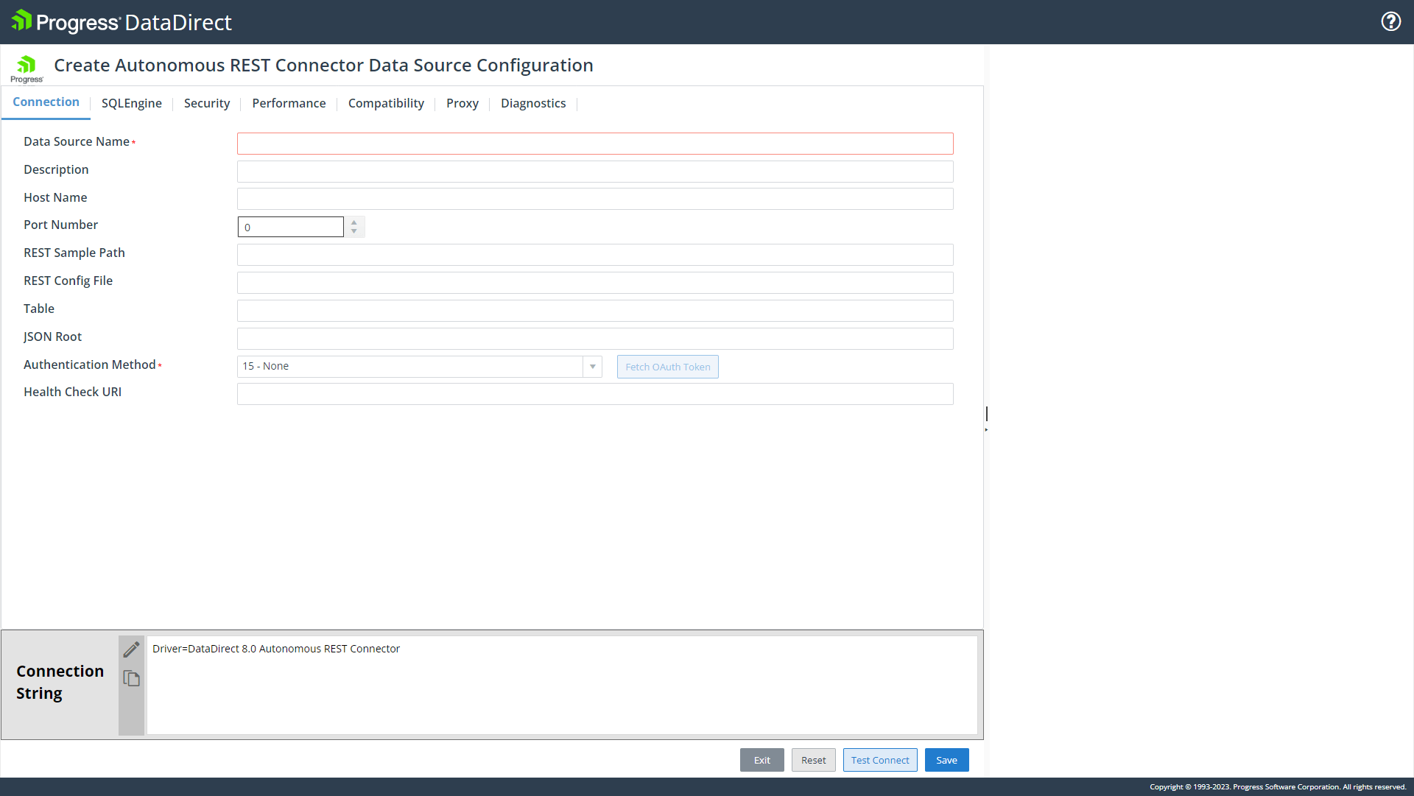Focus the Data Source Name field

[594, 144]
